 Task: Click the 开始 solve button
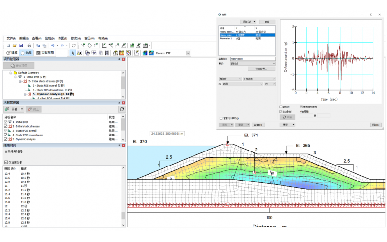[14, 109]
